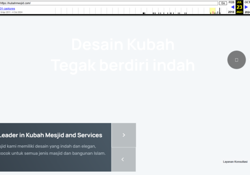Click the JUL 23 2023 current date block

coord(239,7)
